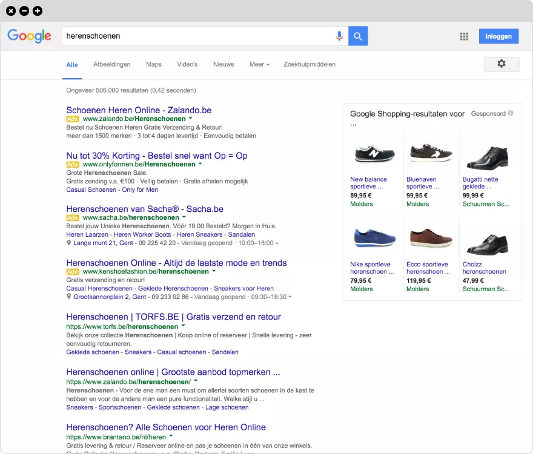Expand dropdown arrow beside https://www.torfs.be/herenschoenen
This screenshot has width=533, height=454.
coord(183,326)
